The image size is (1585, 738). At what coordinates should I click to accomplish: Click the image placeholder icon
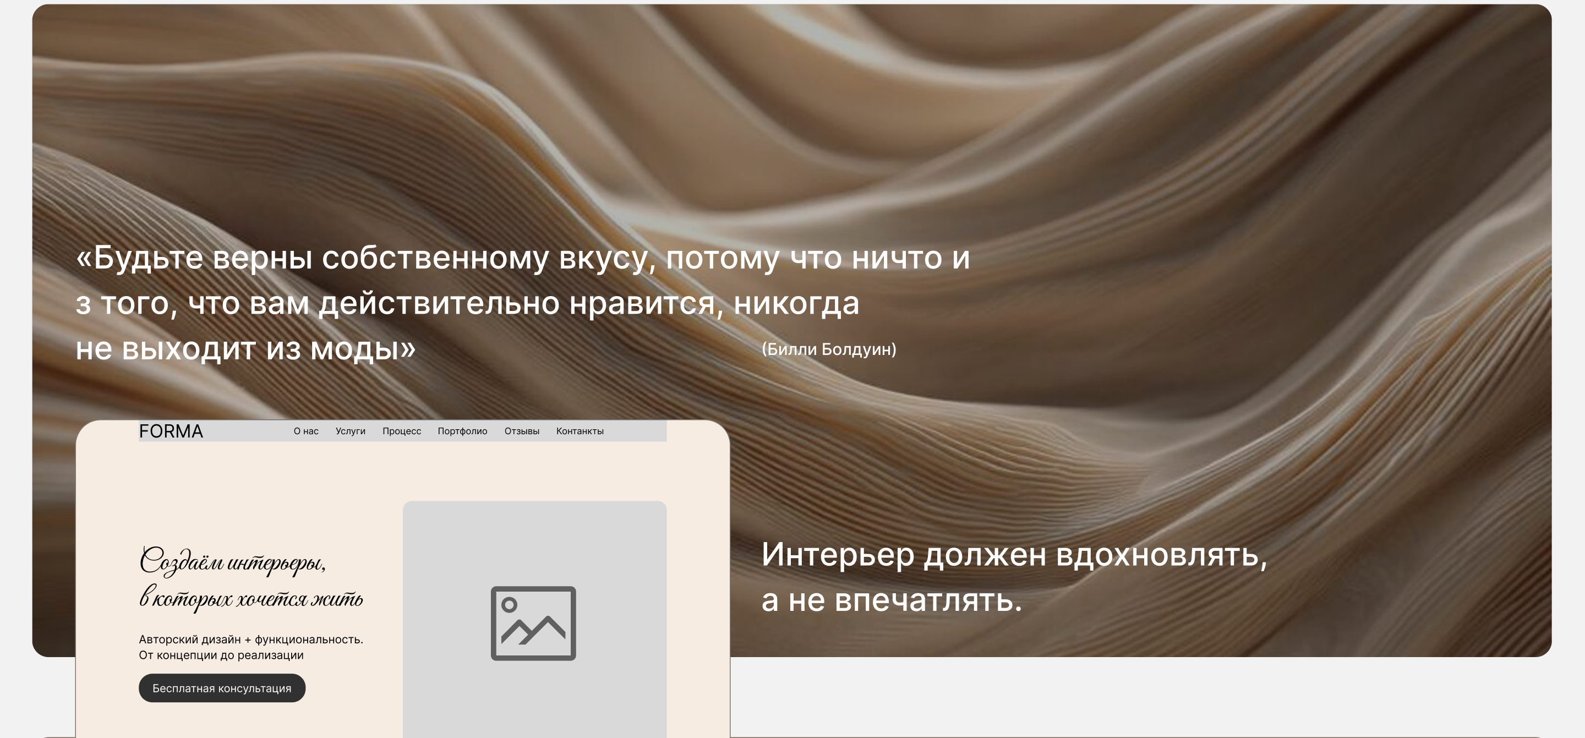pyautogui.click(x=533, y=624)
